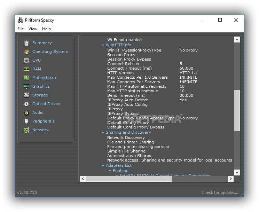Select the Wi-Fi not enabled line
Image resolution: width=259 pixels, height=212 pixels.
point(124,40)
